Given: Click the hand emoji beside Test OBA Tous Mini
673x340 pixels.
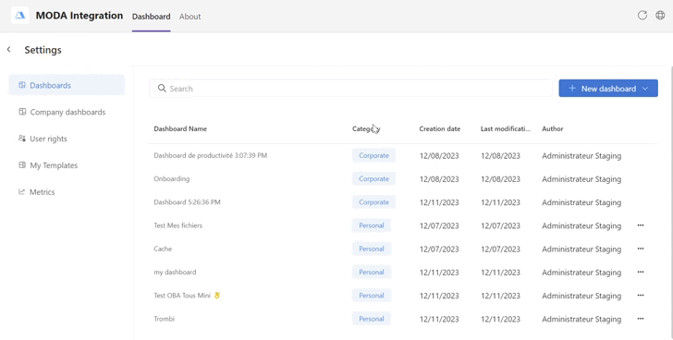Looking at the screenshot, I should (x=217, y=295).
